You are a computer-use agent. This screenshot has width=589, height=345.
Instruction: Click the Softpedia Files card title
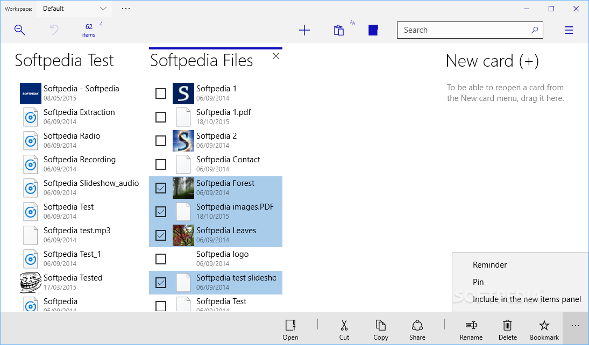coord(202,60)
